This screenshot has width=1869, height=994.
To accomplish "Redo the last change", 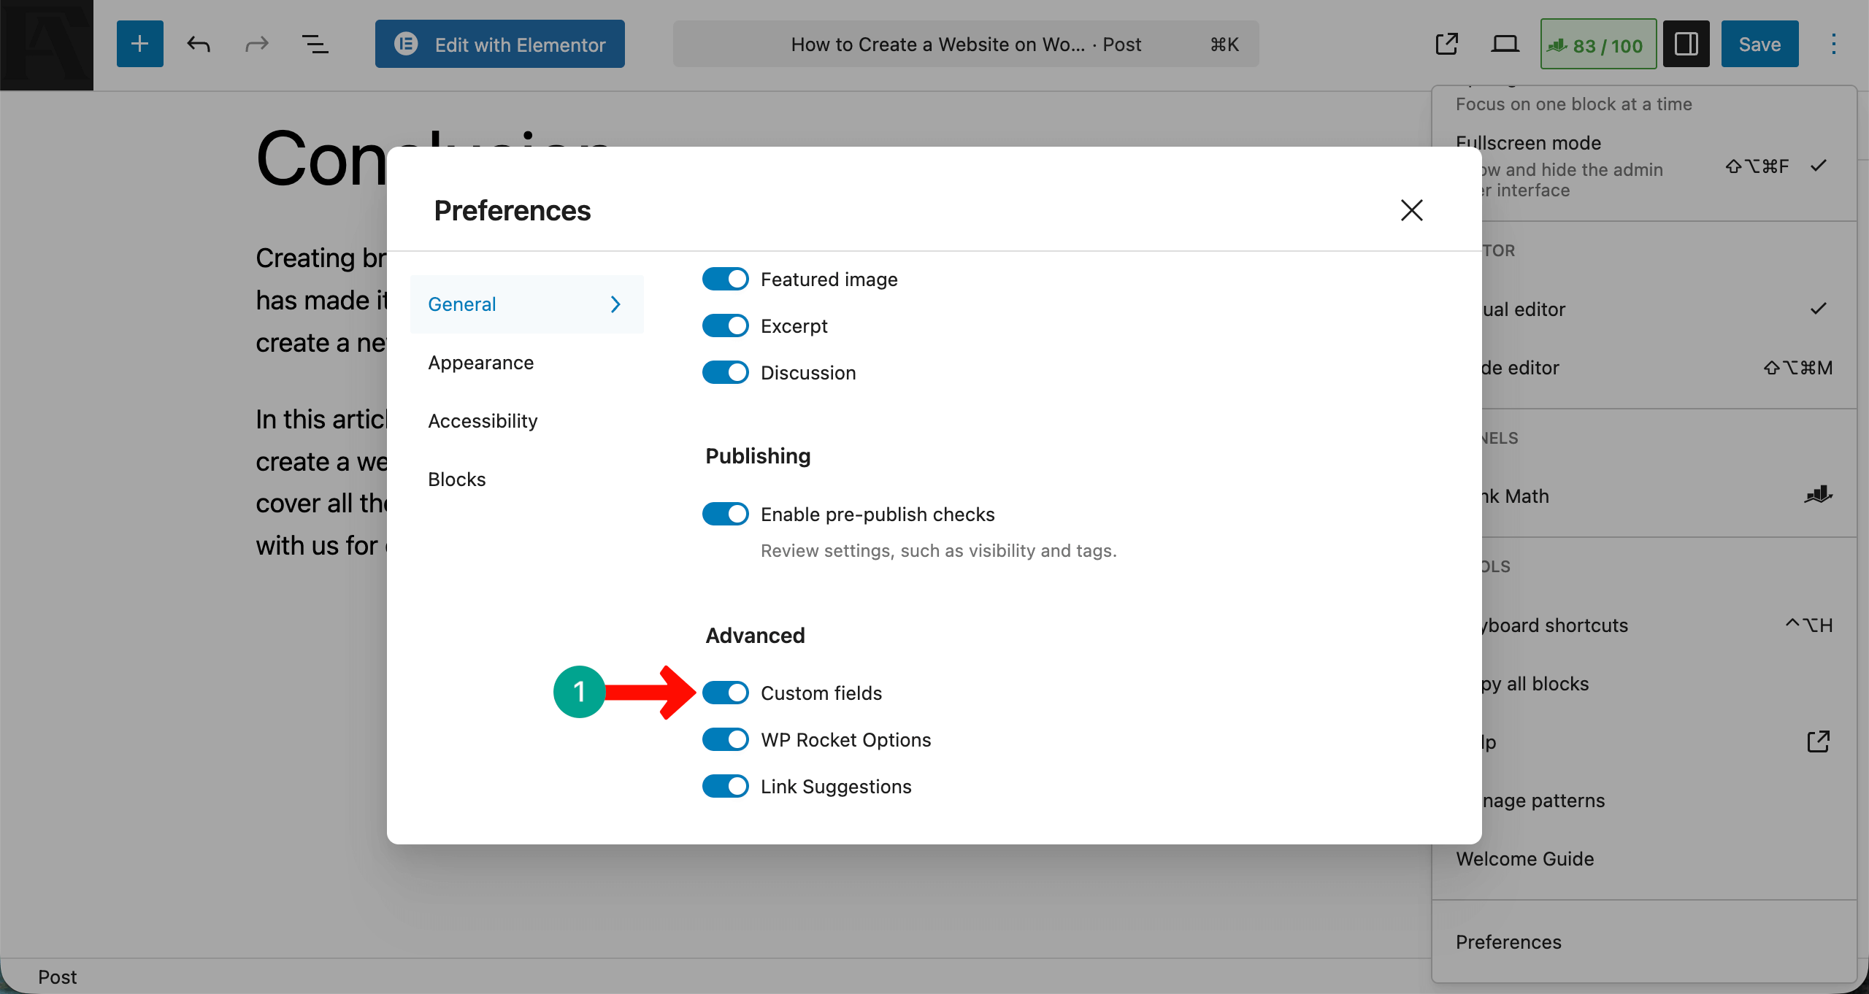I will point(257,44).
